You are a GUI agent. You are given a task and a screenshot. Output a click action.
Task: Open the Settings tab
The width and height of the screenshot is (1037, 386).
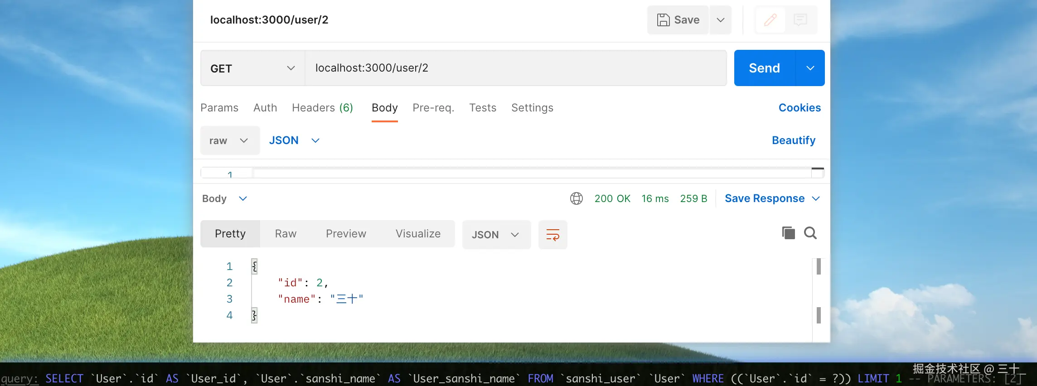[x=532, y=108]
